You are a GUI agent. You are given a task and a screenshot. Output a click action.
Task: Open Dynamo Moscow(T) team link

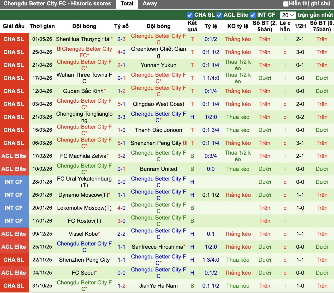click(83, 195)
